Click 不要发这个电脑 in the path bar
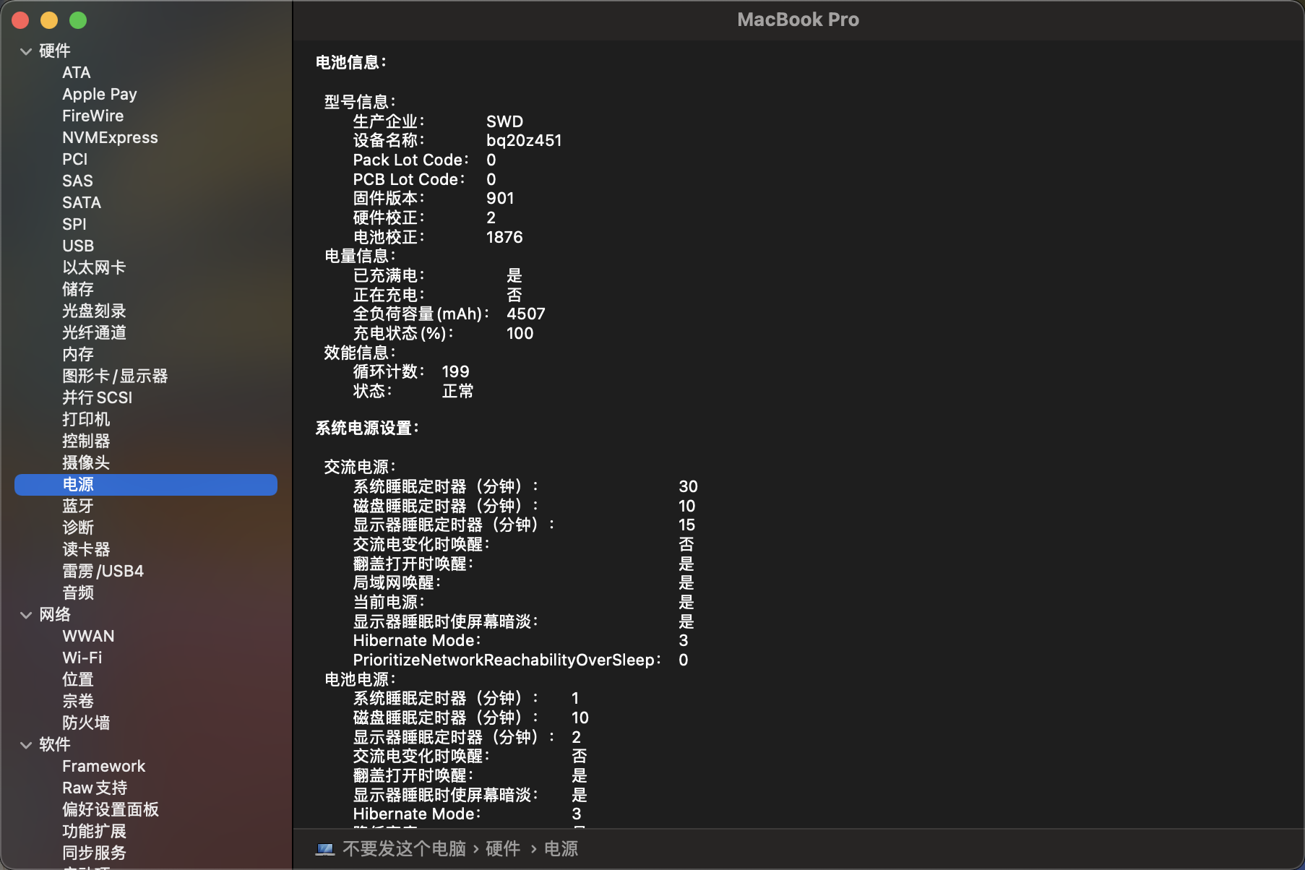Screen dimensions: 1305x870 (404, 849)
